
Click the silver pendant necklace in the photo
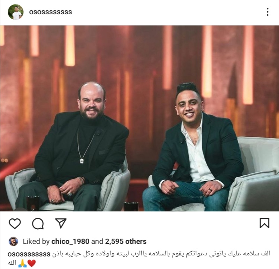pyautogui.click(x=82, y=161)
